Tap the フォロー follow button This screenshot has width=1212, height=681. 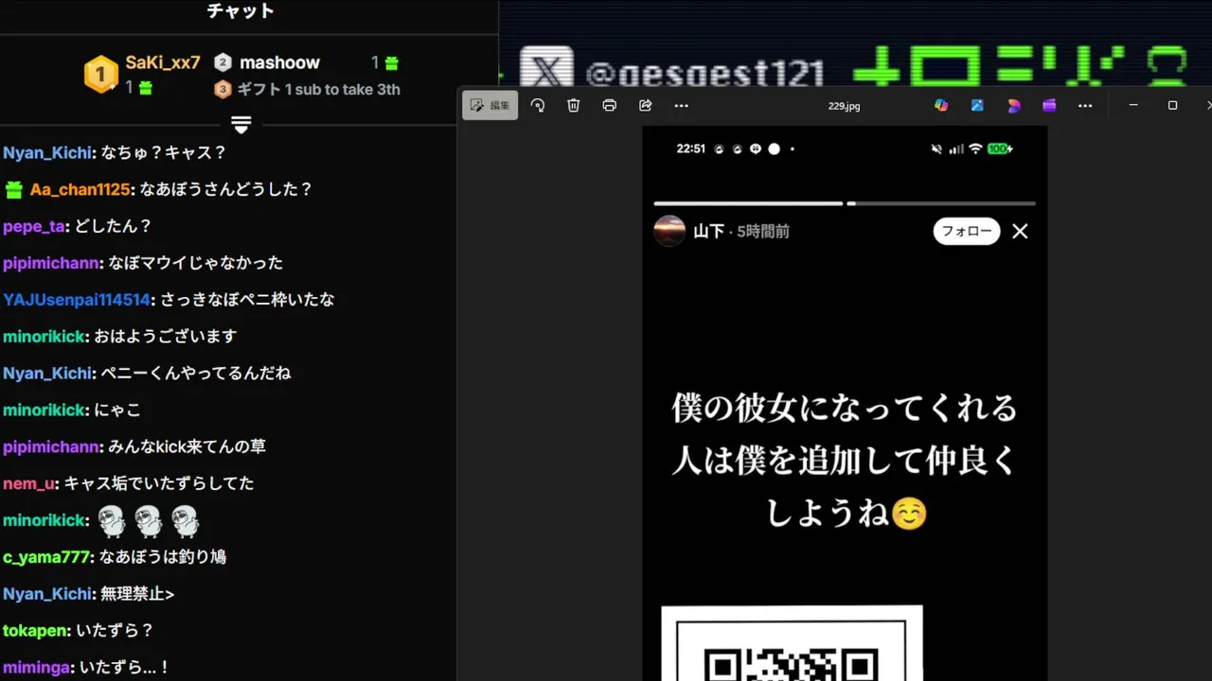click(x=967, y=231)
